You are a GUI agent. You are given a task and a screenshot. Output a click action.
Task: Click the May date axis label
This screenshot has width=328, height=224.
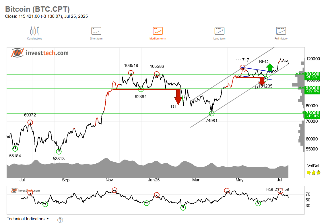pyautogui.click(x=240, y=180)
